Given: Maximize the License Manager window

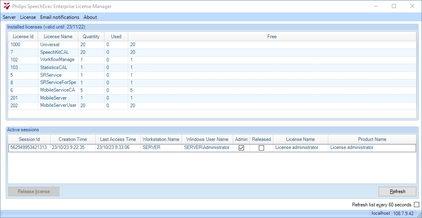Looking at the screenshot, I should click(x=394, y=6).
